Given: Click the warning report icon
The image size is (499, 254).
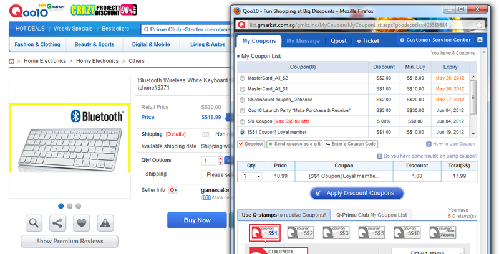Looking at the screenshot, I should (x=105, y=222).
